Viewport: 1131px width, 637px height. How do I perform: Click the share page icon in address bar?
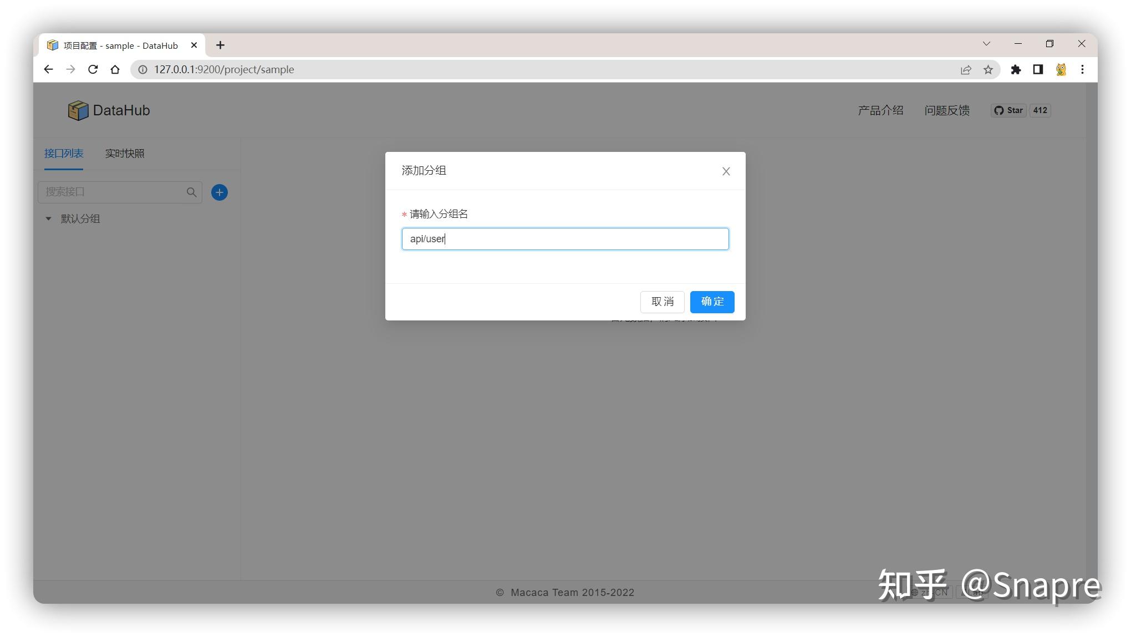click(x=966, y=69)
